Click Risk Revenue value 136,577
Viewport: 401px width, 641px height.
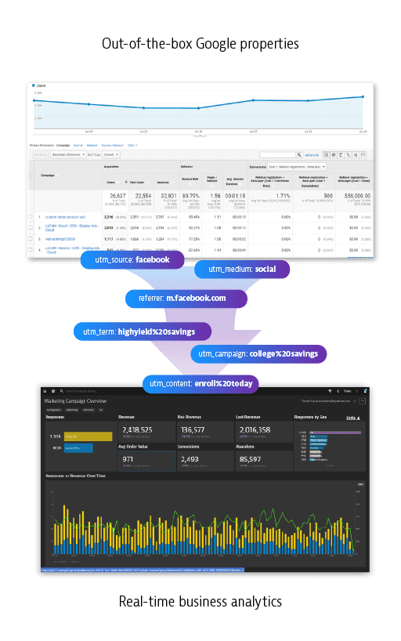click(193, 429)
